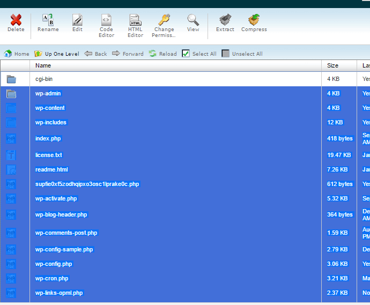Image resolution: width=370 pixels, height=305 pixels.
Task: Navigate Up One Level
Action: click(57, 54)
